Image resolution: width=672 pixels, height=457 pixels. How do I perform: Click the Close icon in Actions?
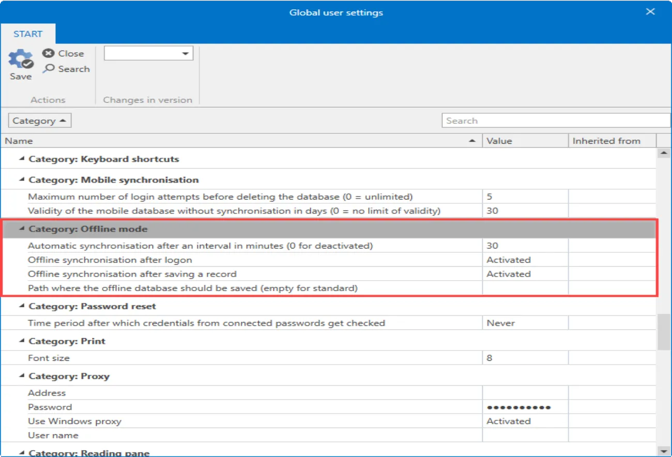click(x=49, y=53)
